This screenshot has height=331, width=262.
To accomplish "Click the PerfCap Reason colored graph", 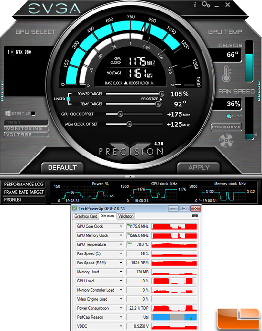I will tap(174, 317).
